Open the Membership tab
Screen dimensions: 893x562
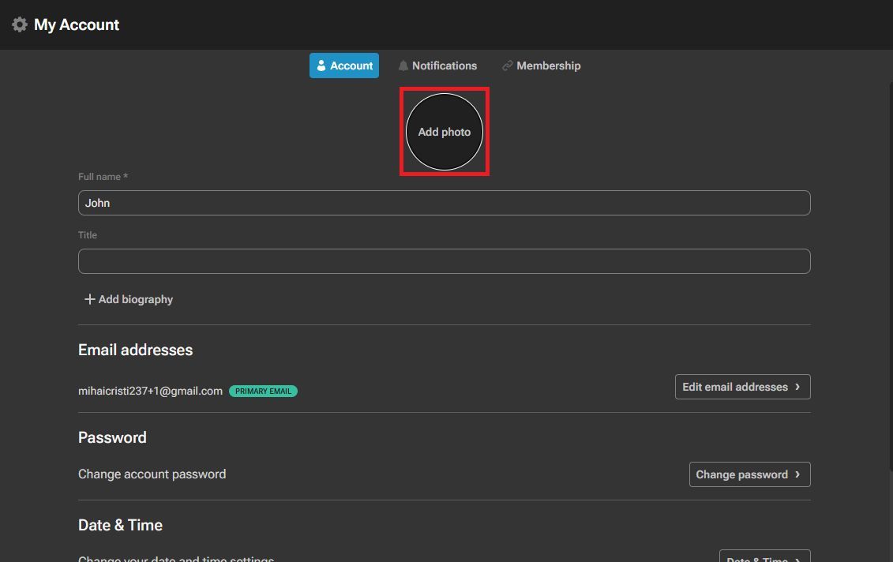[x=548, y=66]
